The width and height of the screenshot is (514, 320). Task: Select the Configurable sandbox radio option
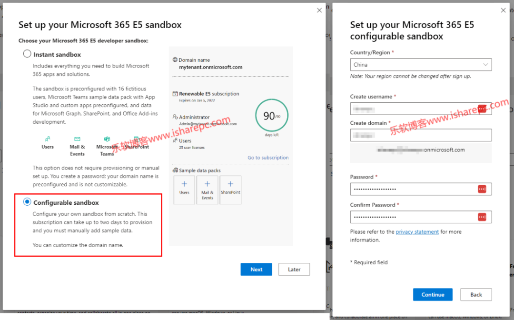tap(28, 202)
